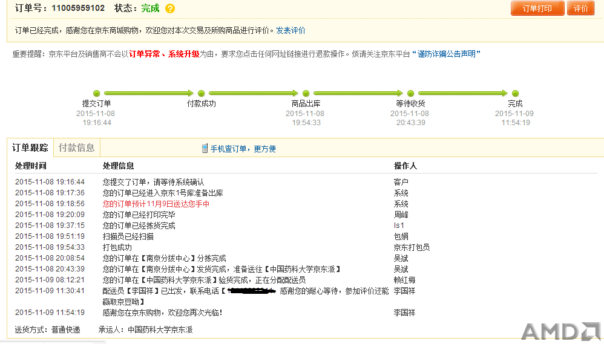
Task: Click the 处理时间 column header
Action: [x=31, y=166]
